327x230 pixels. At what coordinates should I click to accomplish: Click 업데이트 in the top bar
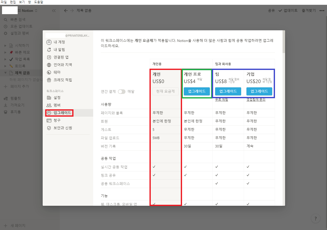pyautogui.click(x=288, y=11)
